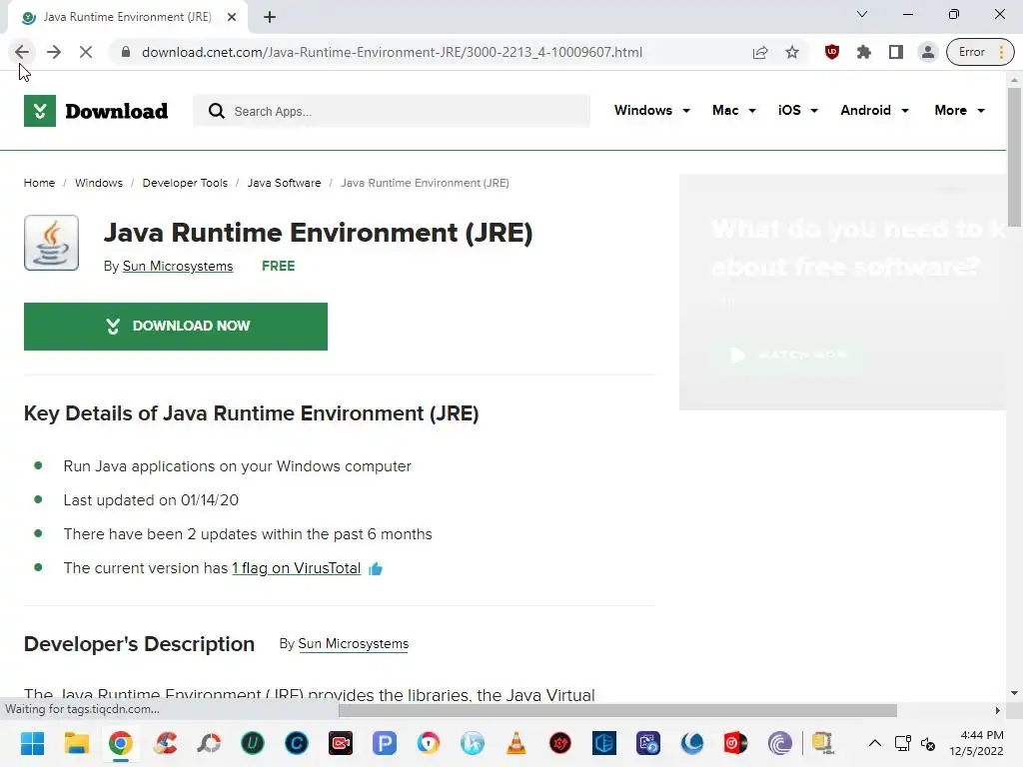This screenshot has width=1023, height=767.
Task: Click the address bar URL
Action: tap(392, 52)
